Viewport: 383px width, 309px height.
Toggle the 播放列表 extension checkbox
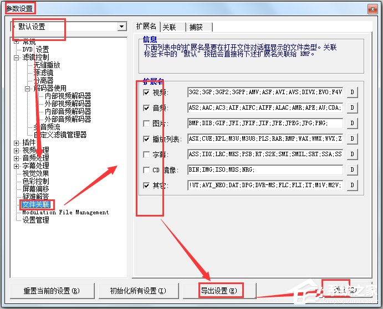[146, 139]
